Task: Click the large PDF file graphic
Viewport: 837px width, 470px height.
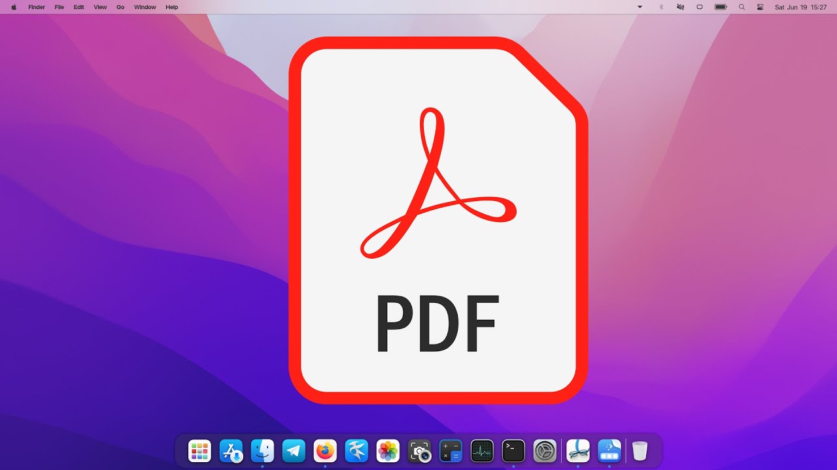Action: pyautogui.click(x=438, y=220)
